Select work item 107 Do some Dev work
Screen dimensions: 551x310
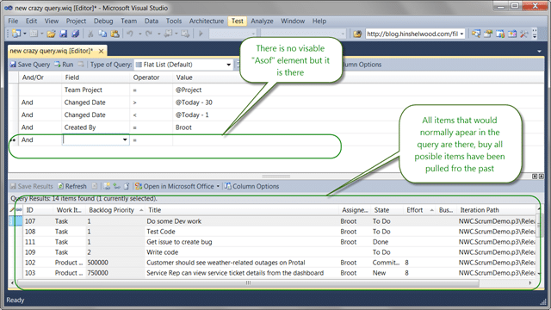click(272, 221)
